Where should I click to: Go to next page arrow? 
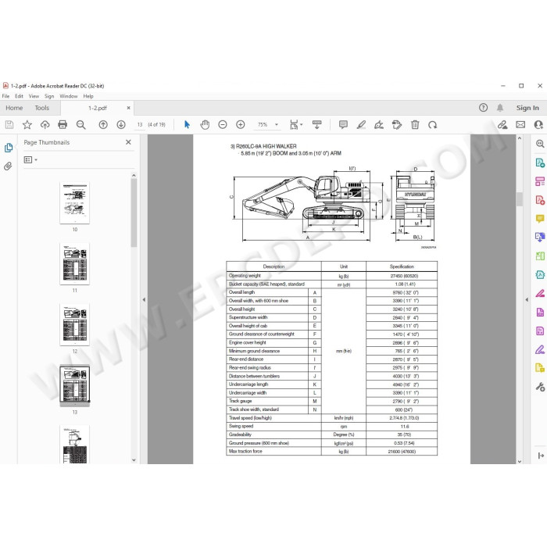point(121,124)
